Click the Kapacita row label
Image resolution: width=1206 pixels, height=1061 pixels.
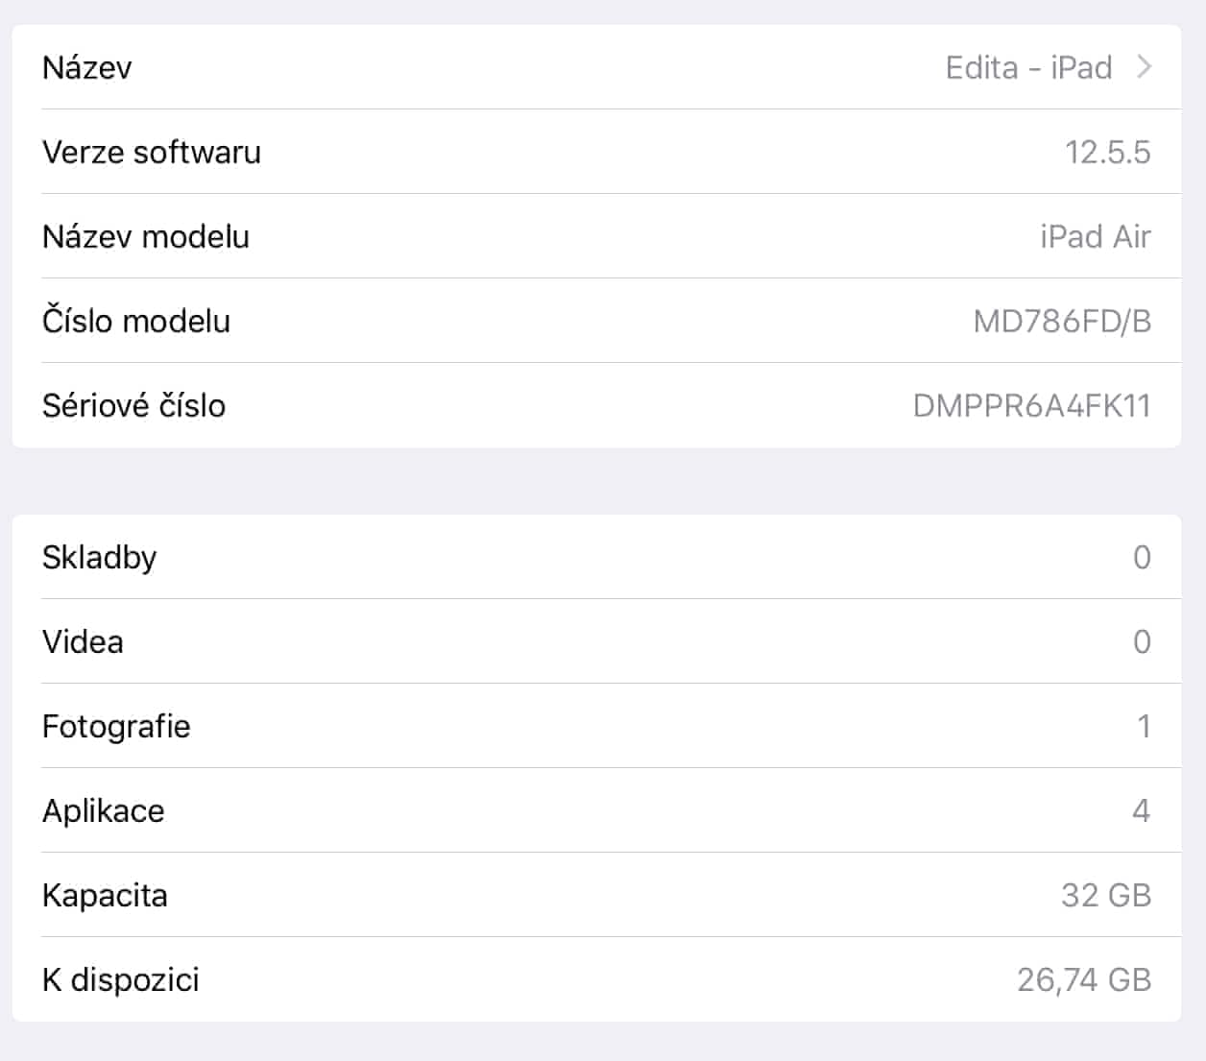pos(106,895)
